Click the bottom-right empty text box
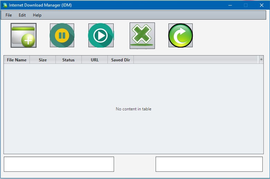This screenshot has height=179, width=270. click(209, 164)
